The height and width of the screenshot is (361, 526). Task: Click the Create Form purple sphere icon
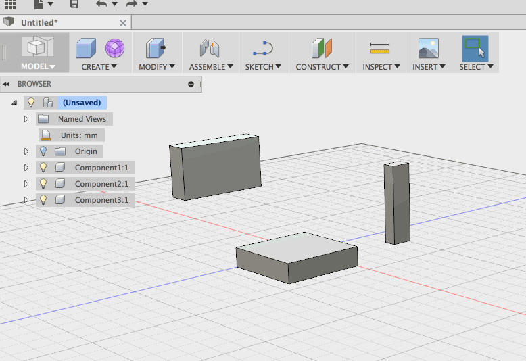[x=115, y=48]
